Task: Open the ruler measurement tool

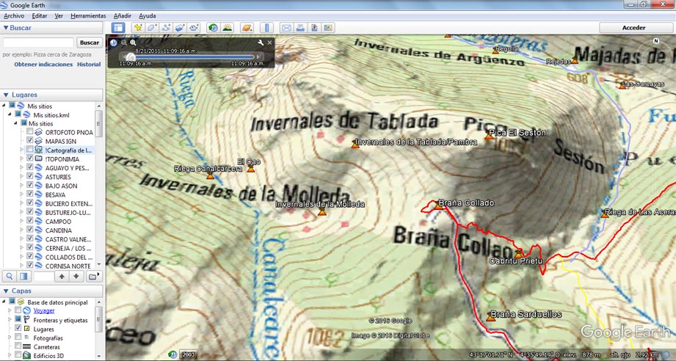Action: (266, 28)
